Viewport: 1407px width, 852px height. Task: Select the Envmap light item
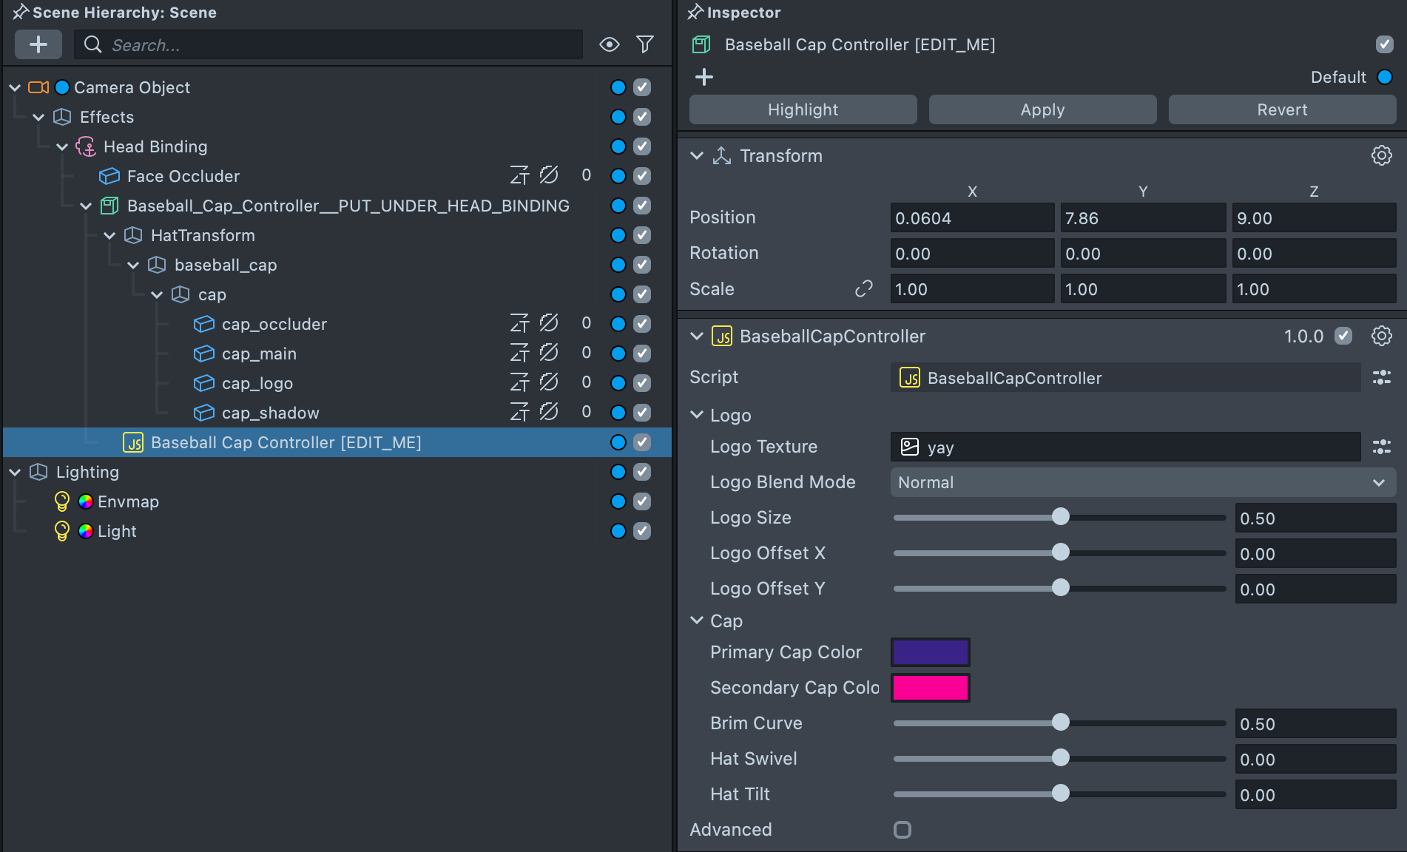click(x=128, y=501)
